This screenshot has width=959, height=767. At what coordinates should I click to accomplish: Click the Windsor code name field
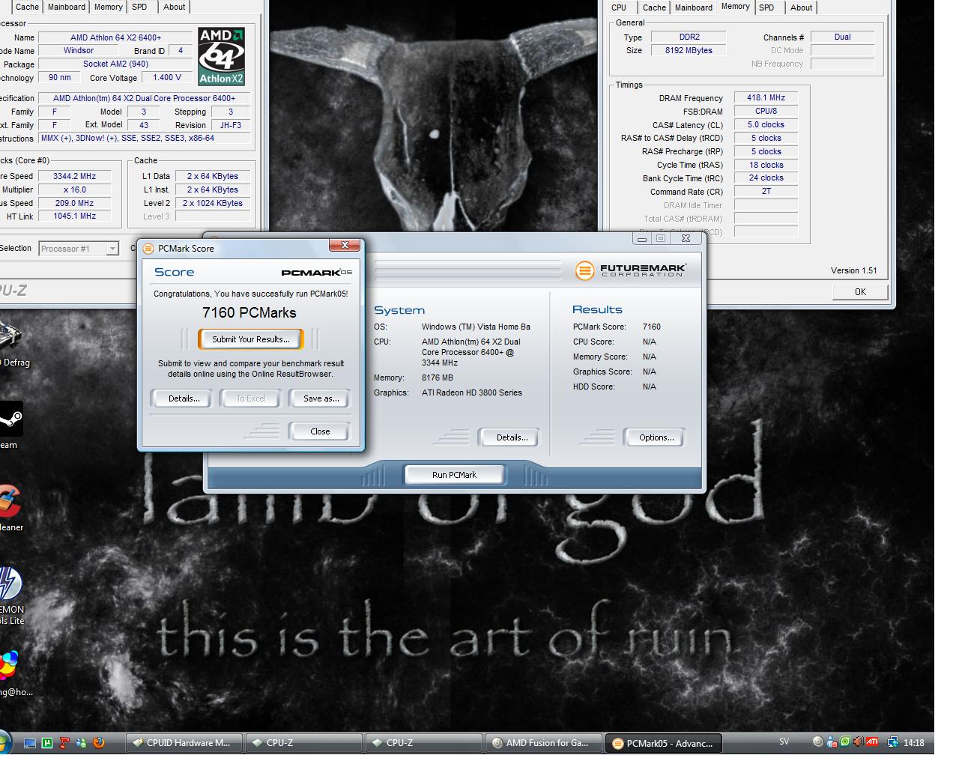79,51
